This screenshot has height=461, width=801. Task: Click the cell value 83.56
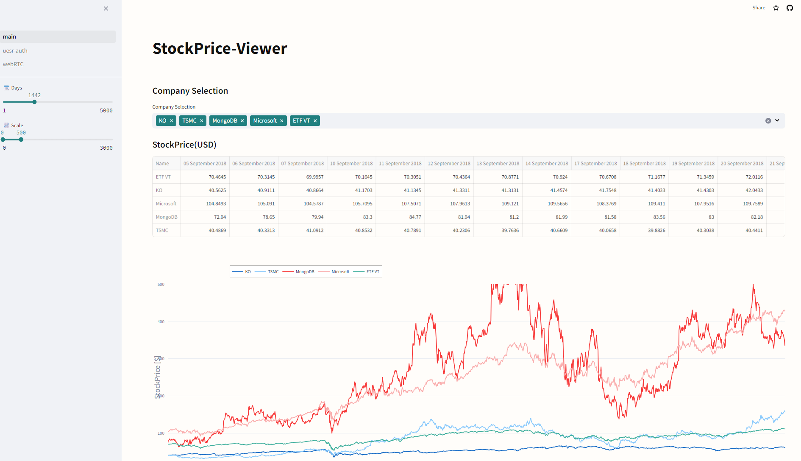(644, 217)
